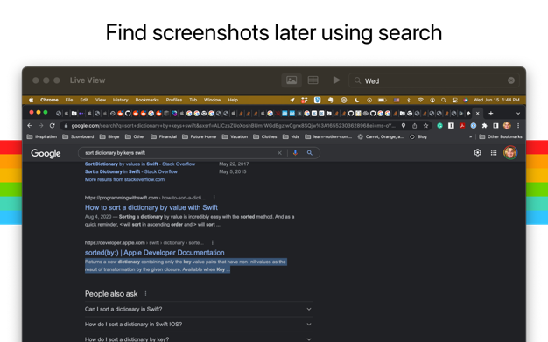
Task: Click the play button in Live View
Action: 336,80
